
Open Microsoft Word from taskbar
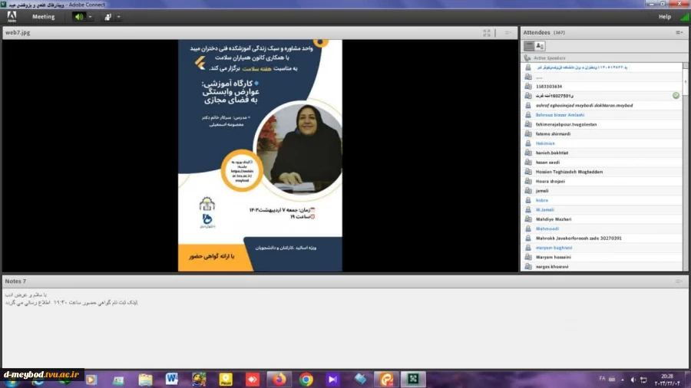172,379
